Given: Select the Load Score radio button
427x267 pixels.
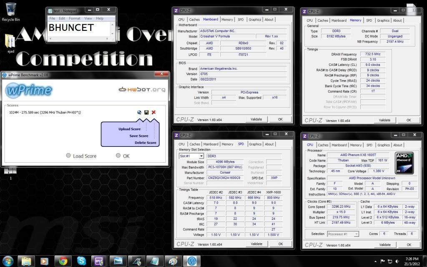Looking at the screenshot, I should pos(68,156).
